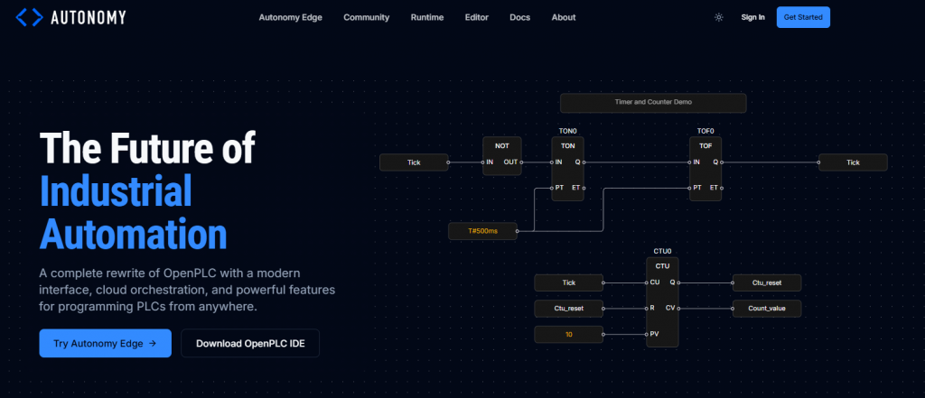This screenshot has height=398, width=925.
Task: Select the Count_value output variable node
Action: point(766,309)
